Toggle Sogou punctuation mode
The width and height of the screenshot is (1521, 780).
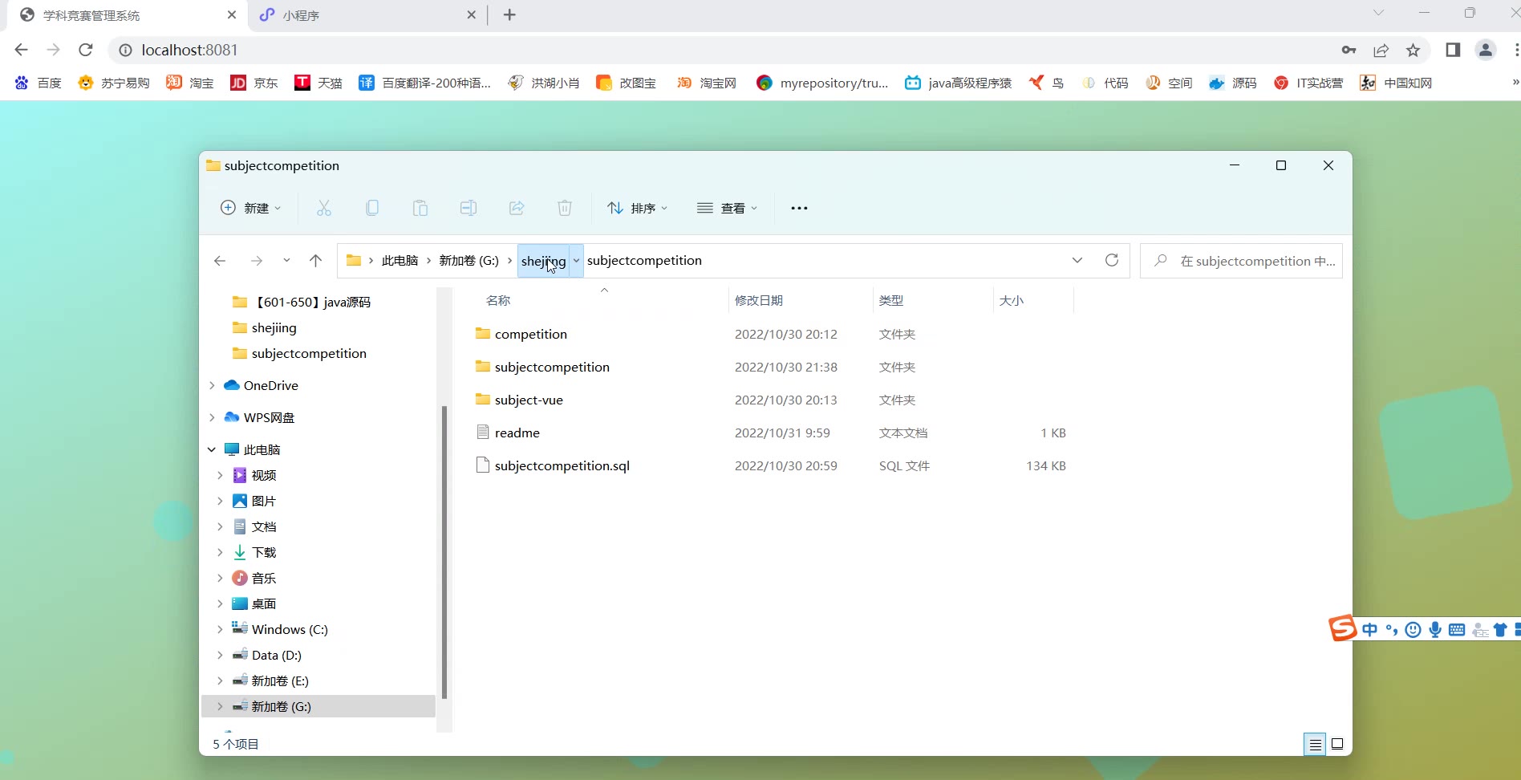(x=1392, y=630)
